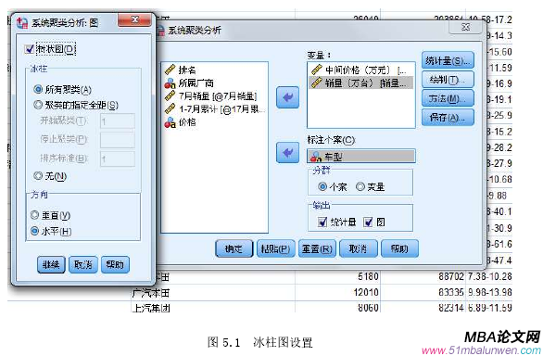Click the ruler icon beside 1-7月累计
Screen dimensions: 543x356
pos(170,109)
